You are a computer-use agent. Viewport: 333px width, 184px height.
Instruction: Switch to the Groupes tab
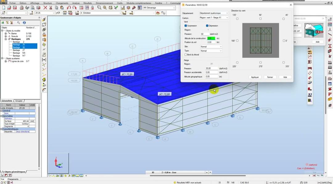pyautogui.click(x=19, y=101)
